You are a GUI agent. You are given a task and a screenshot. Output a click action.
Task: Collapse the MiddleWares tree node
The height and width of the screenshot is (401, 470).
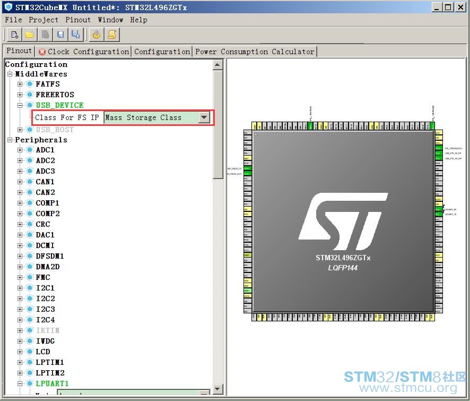(10, 74)
